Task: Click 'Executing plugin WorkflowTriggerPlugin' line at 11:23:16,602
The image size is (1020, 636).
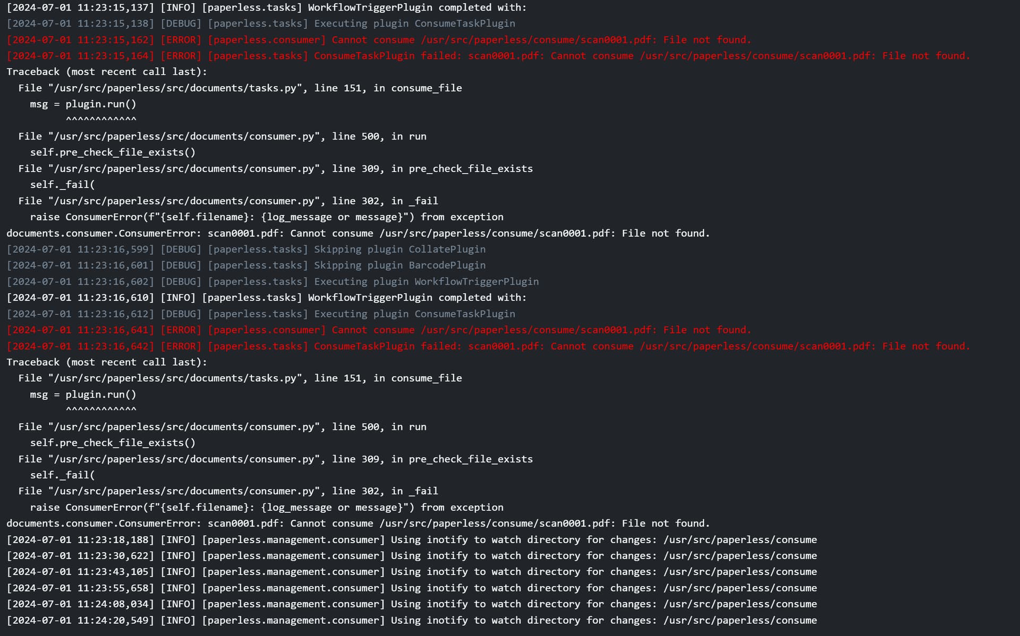Action: (x=273, y=282)
